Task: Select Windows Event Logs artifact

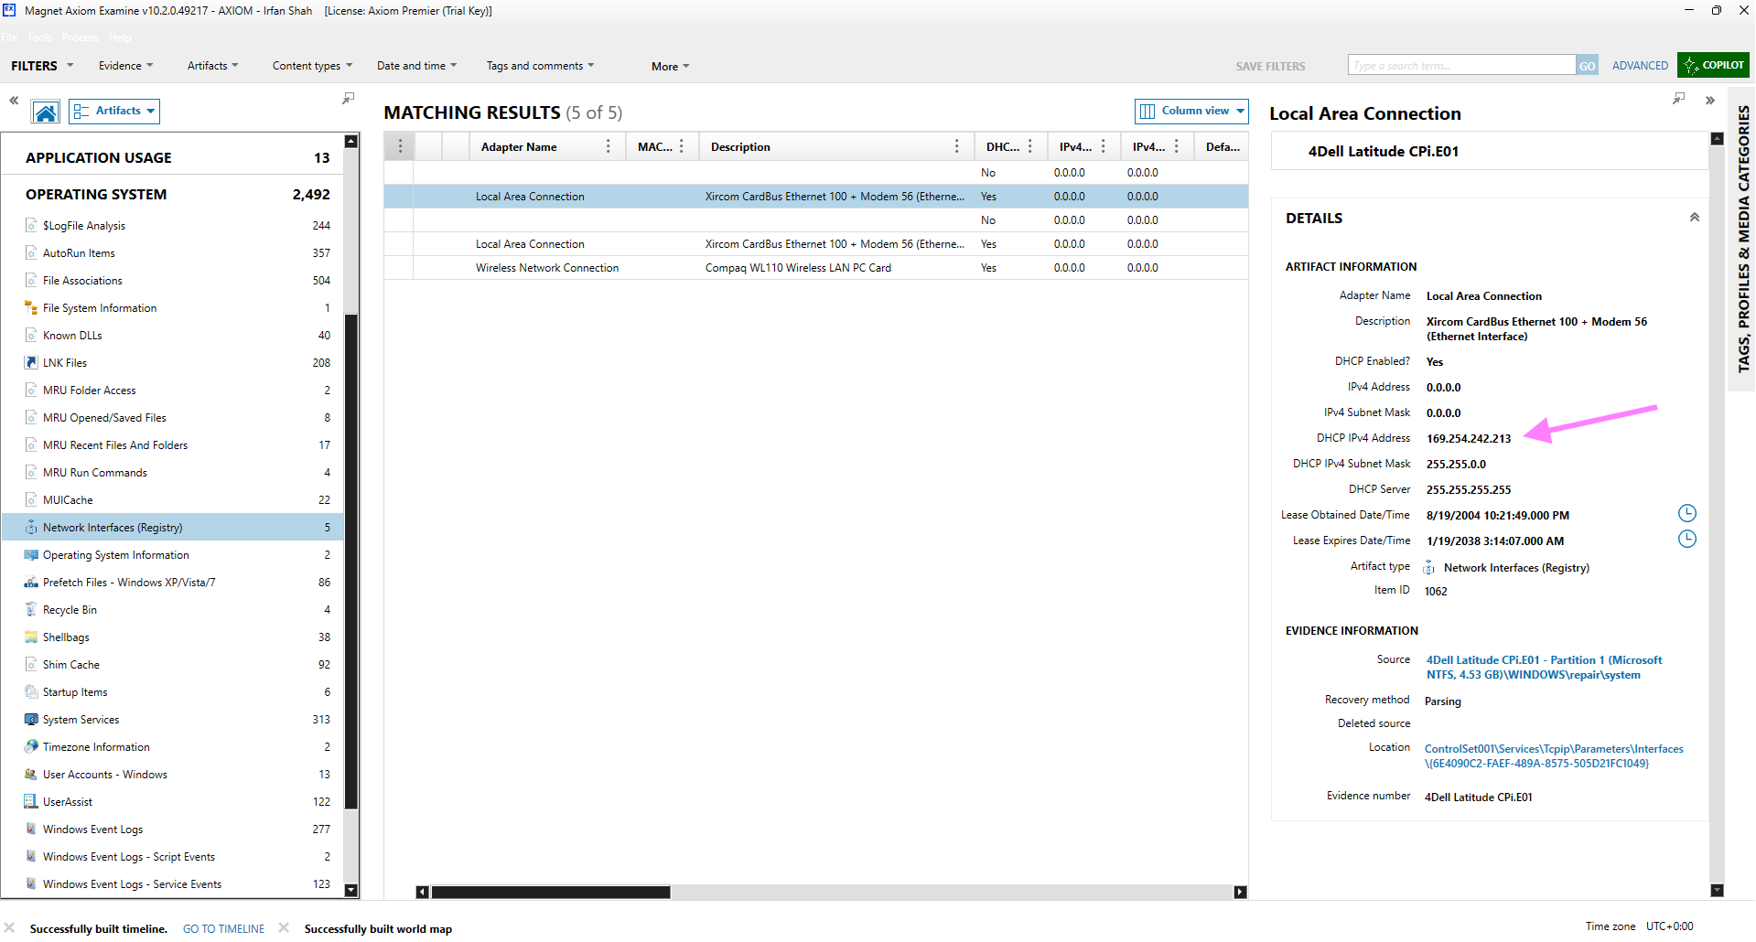Action: tap(172, 830)
